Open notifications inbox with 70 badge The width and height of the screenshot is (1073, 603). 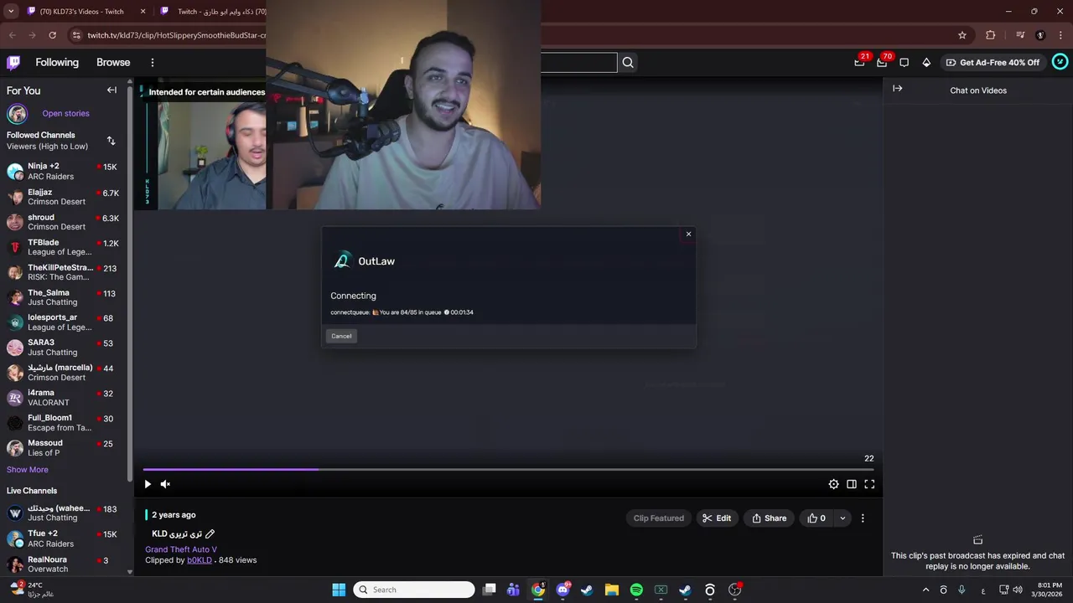pos(882,62)
